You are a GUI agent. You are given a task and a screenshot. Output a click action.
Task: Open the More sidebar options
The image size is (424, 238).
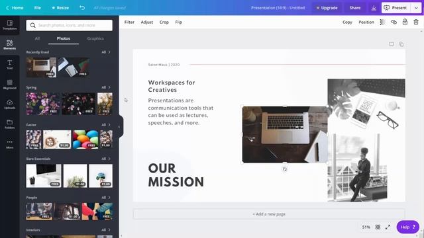tap(9, 144)
